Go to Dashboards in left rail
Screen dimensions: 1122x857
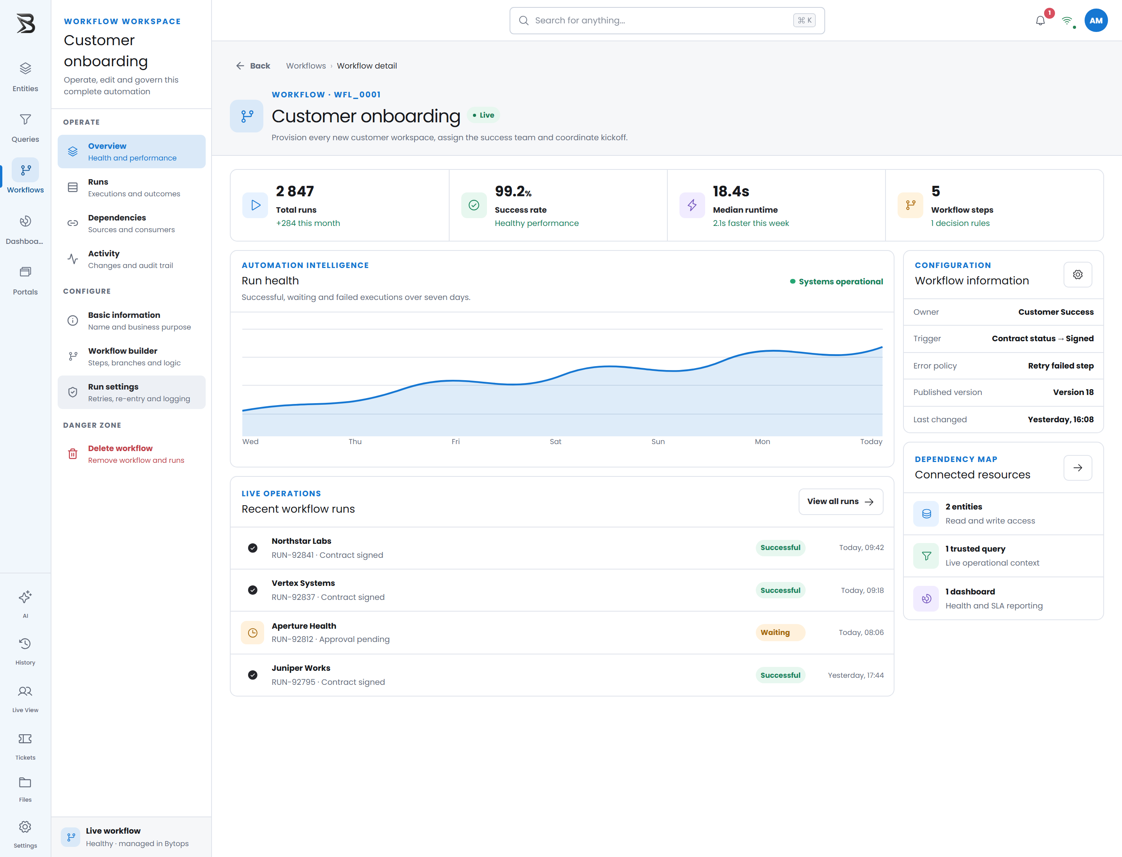pyautogui.click(x=25, y=229)
